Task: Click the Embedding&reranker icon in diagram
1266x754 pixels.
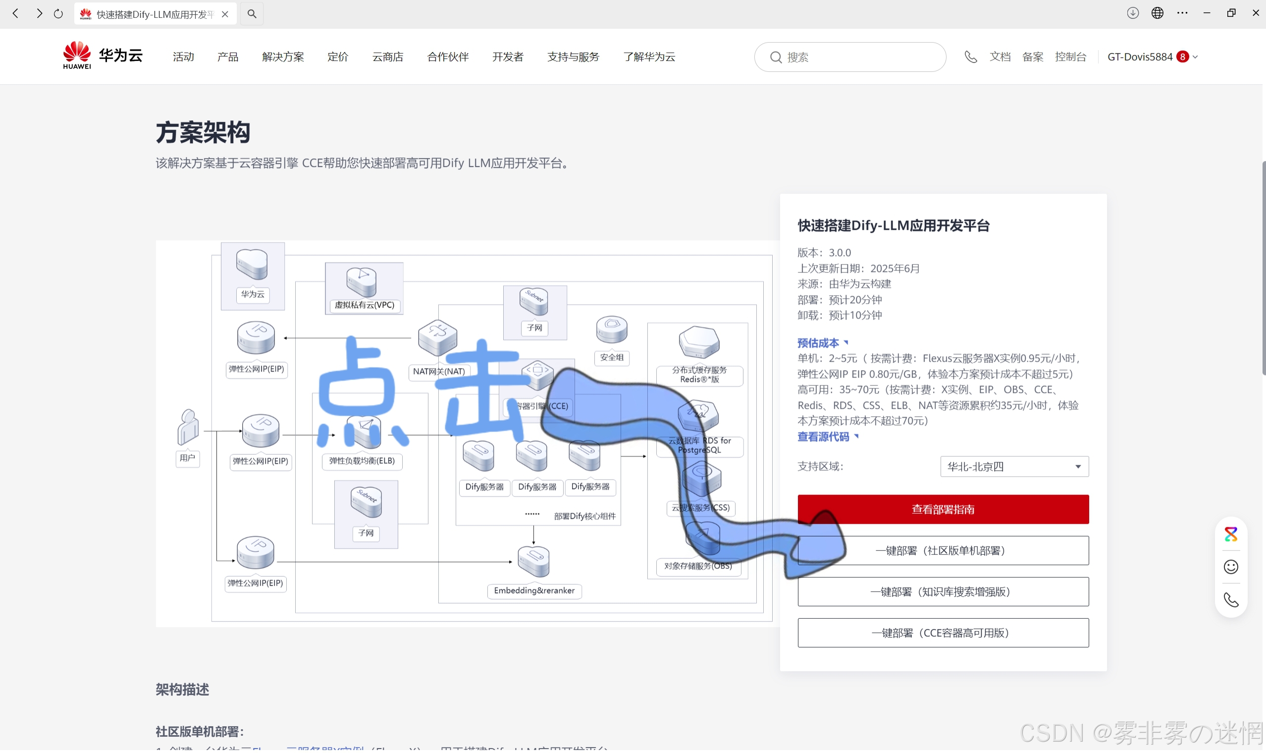Action: pos(534,561)
